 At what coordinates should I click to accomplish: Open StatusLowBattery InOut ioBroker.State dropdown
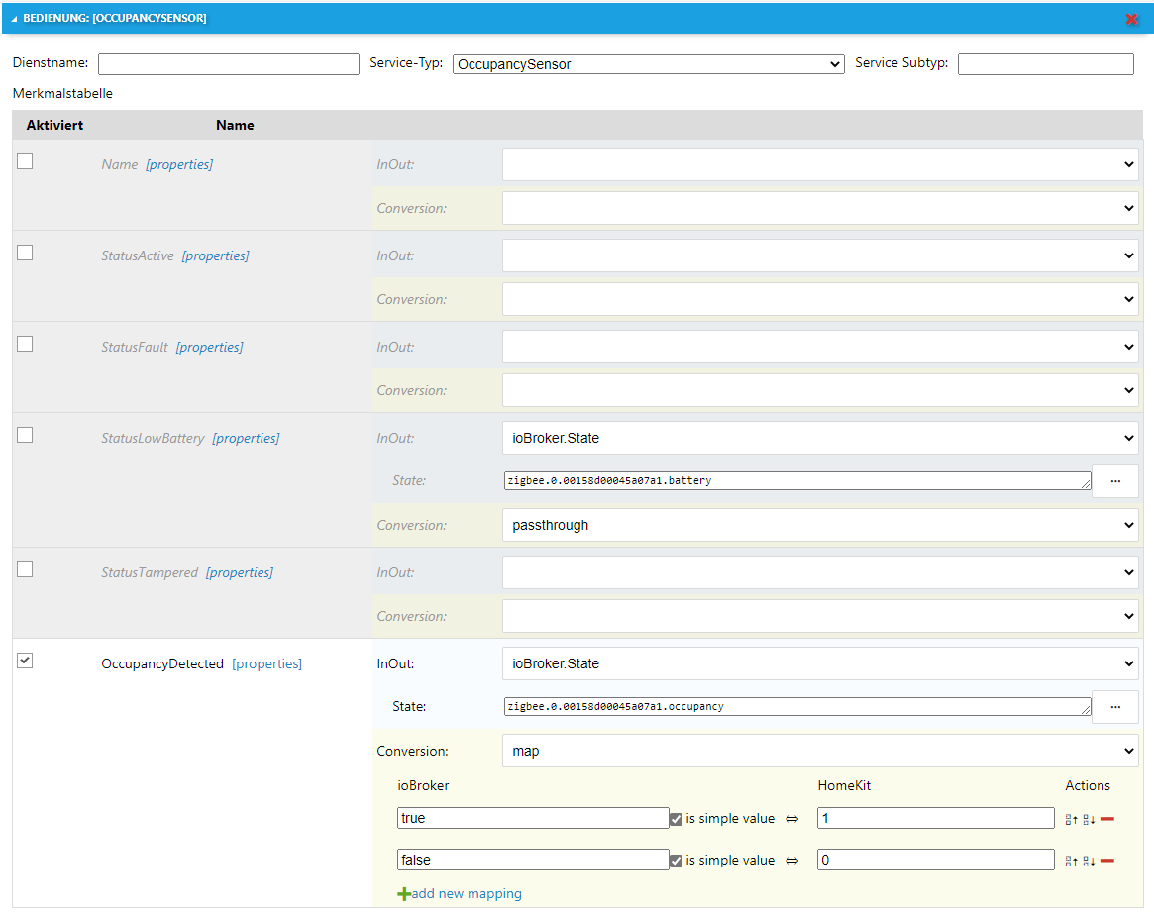click(820, 438)
